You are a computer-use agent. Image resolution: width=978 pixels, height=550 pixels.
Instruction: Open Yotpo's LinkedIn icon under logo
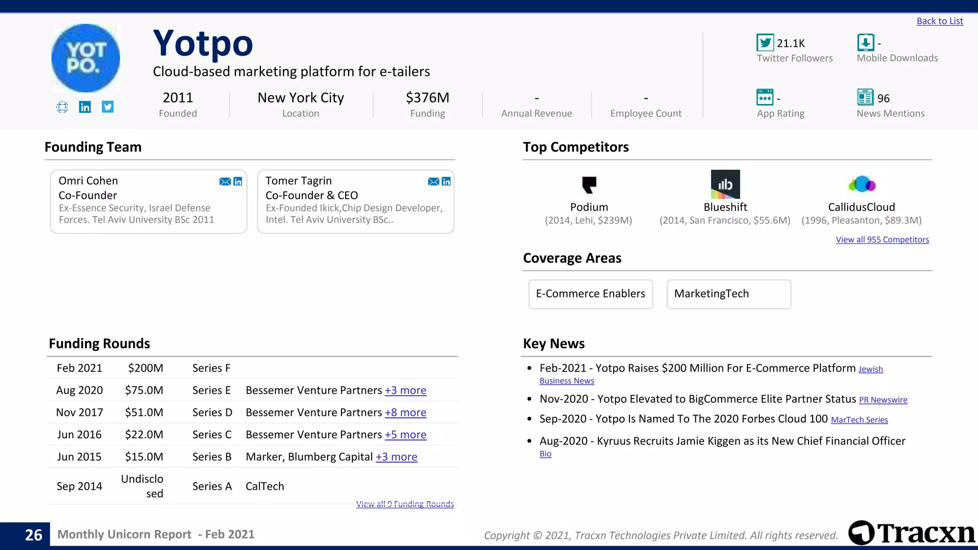[x=85, y=107]
